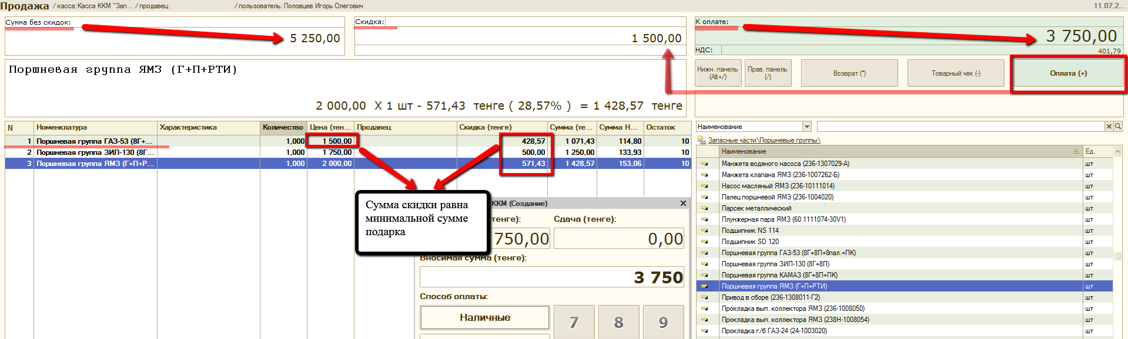The width and height of the screenshot is (1128, 339).
Task: Click item icon next to Подшипник NS 114
Action: (704, 231)
